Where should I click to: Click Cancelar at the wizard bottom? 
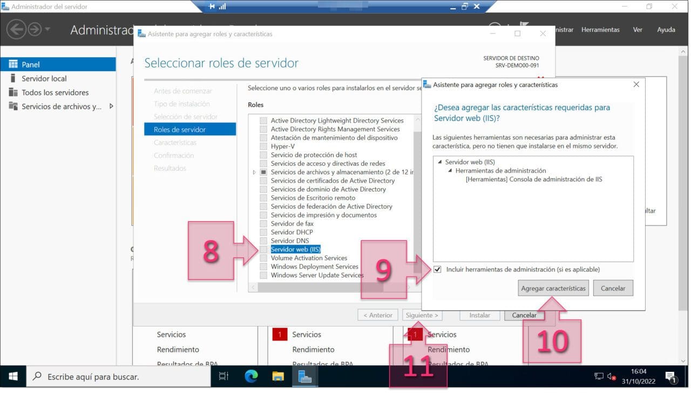524,315
